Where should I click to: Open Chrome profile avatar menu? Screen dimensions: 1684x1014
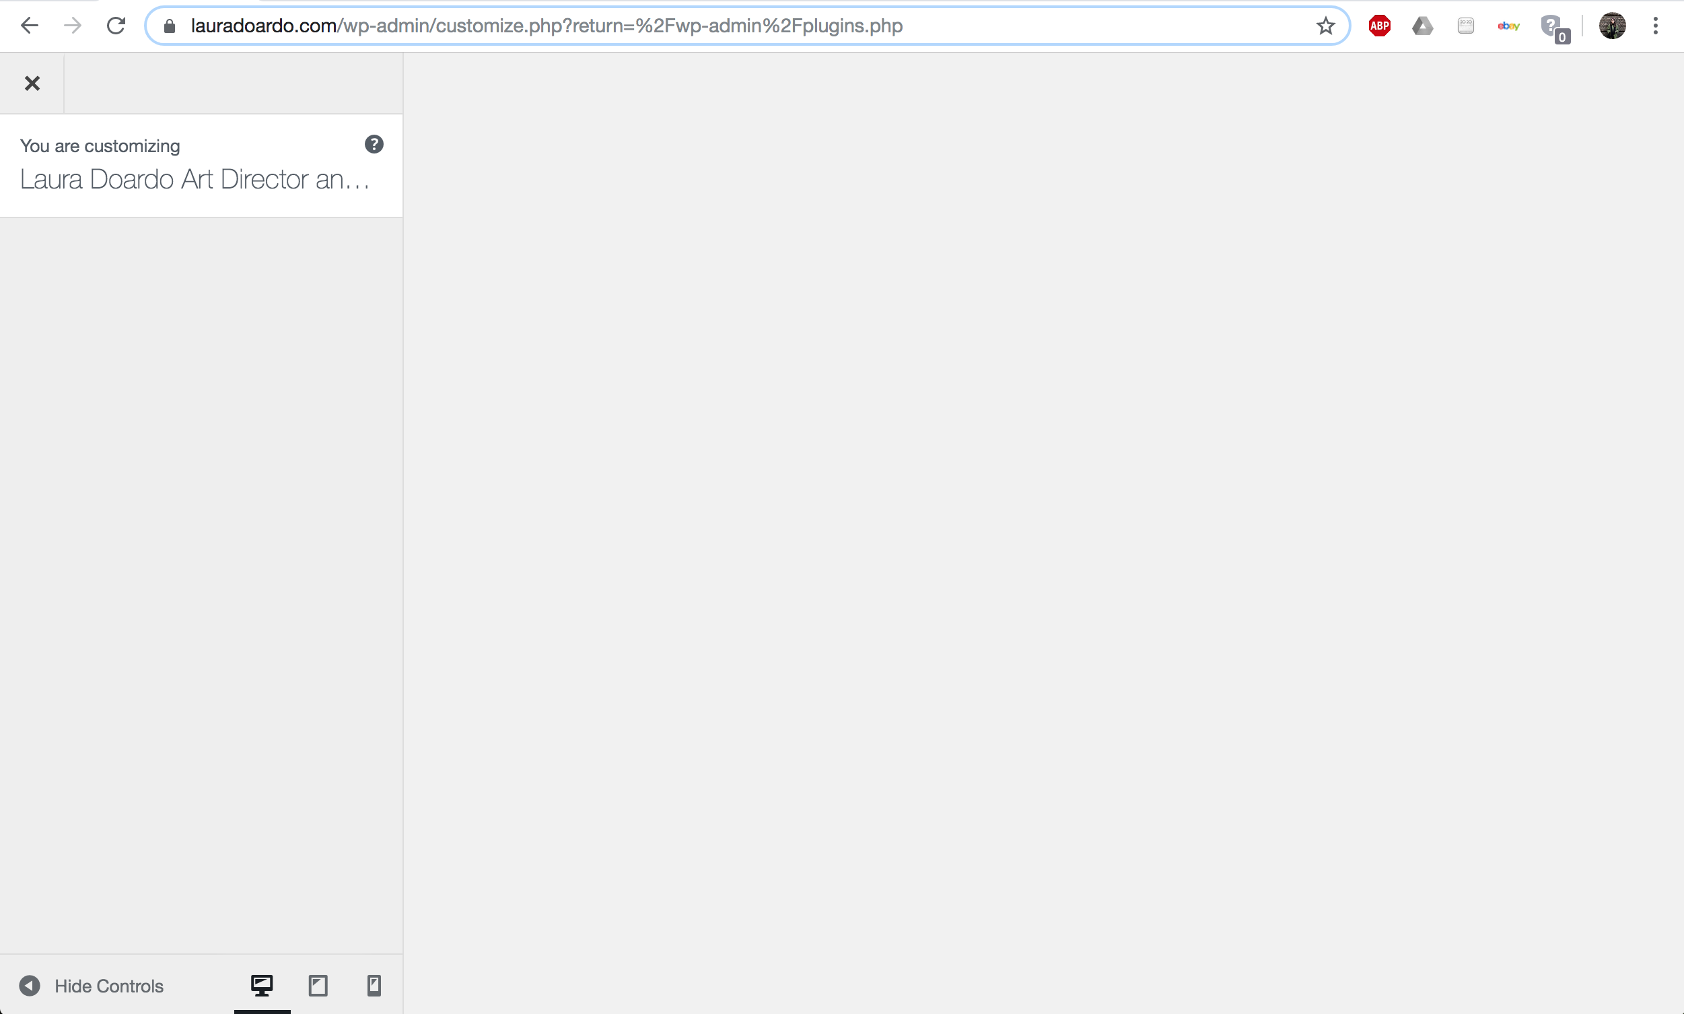pyautogui.click(x=1612, y=26)
